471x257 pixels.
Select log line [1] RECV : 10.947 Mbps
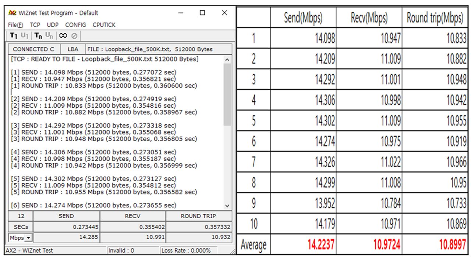point(93,79)
